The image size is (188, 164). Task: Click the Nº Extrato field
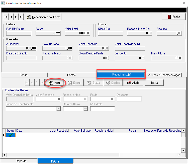102,109
